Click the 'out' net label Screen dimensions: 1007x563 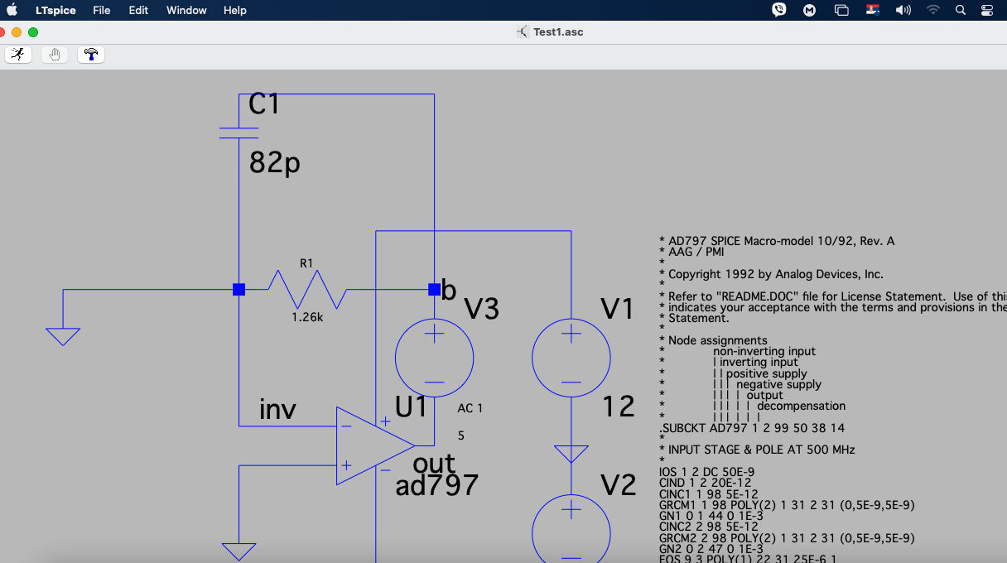point(434,464)
